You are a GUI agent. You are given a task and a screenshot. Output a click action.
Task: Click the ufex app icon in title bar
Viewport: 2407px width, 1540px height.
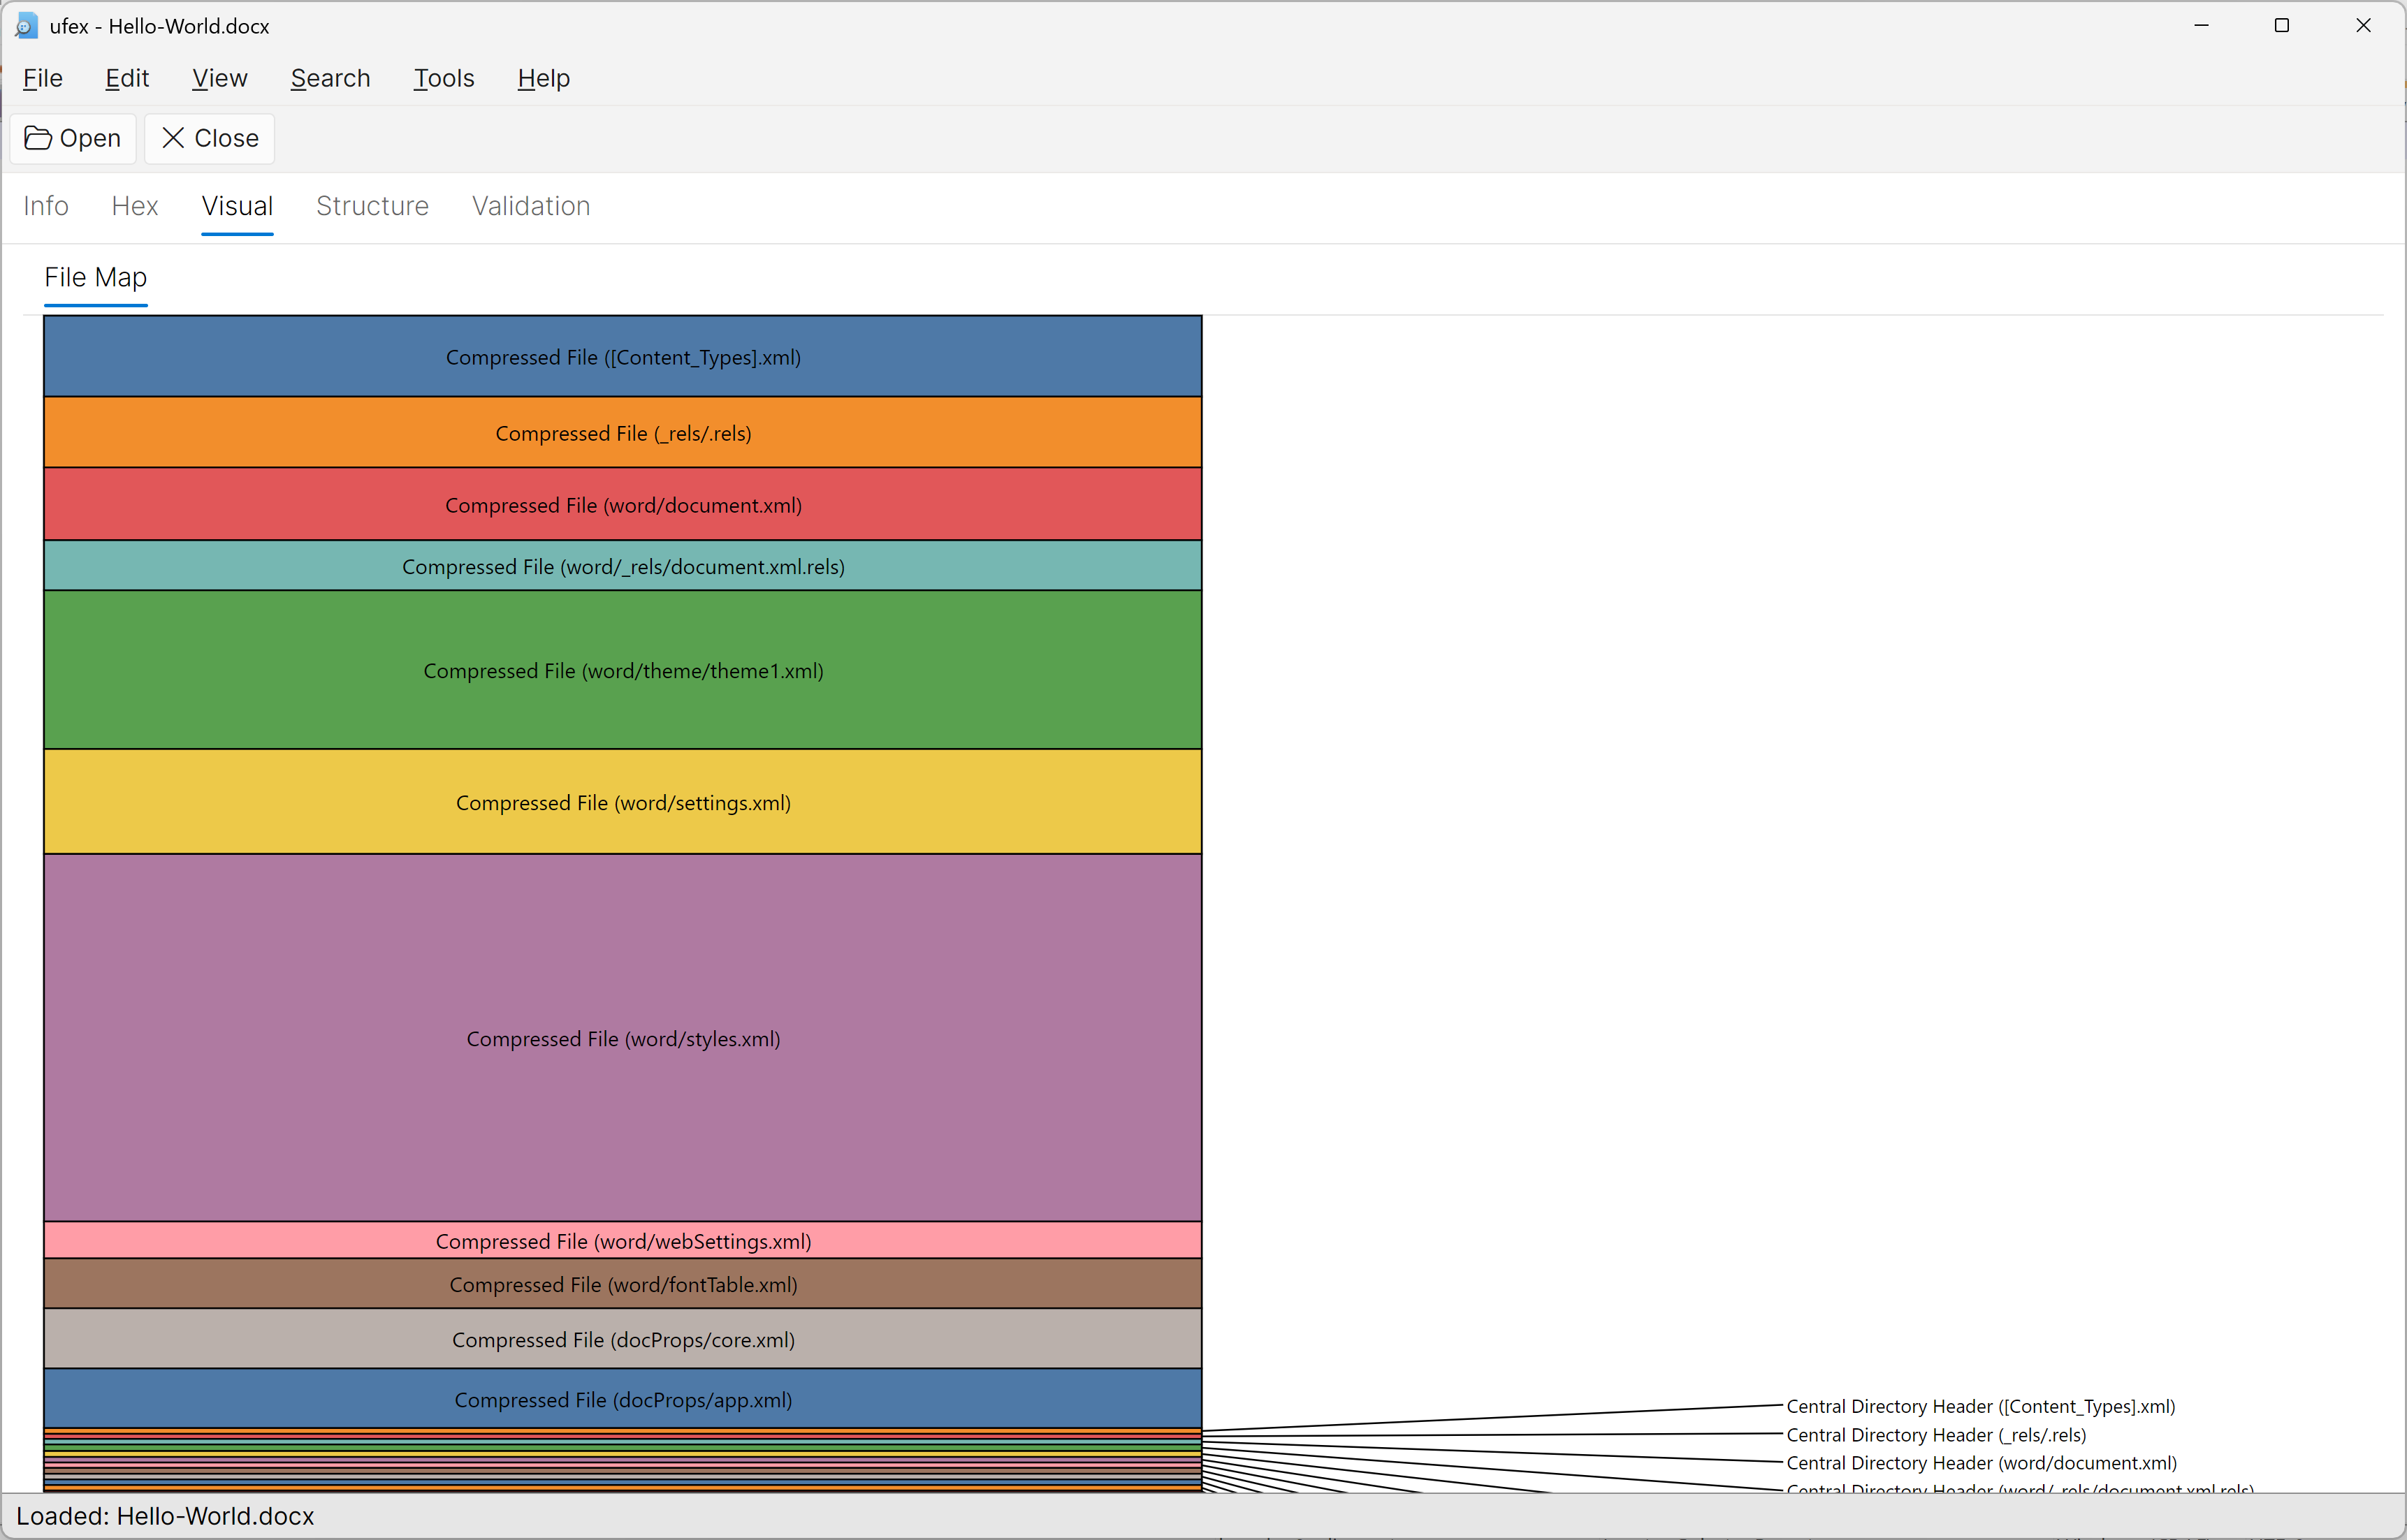coord(26,26)
